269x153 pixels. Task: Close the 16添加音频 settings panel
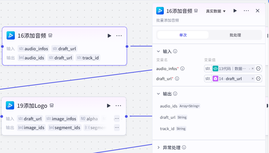pyautogui.click(x=258, y=11)
